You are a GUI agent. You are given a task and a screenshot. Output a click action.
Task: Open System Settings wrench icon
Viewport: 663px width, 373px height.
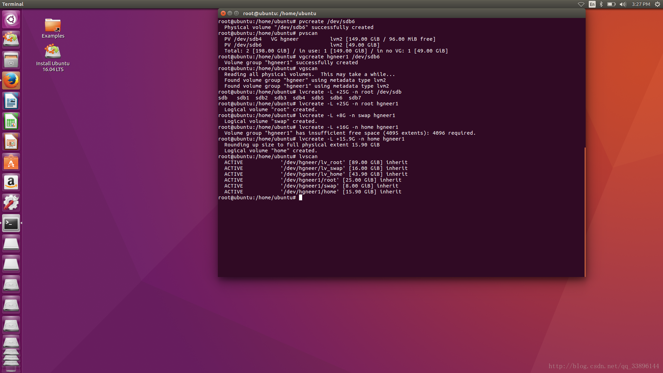pyautogui.click(x=11, y=203)
